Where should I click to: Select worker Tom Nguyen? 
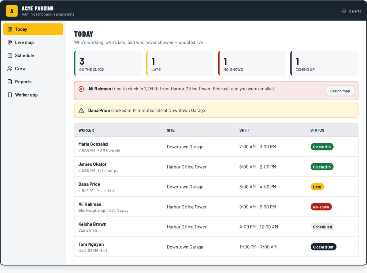91,244
